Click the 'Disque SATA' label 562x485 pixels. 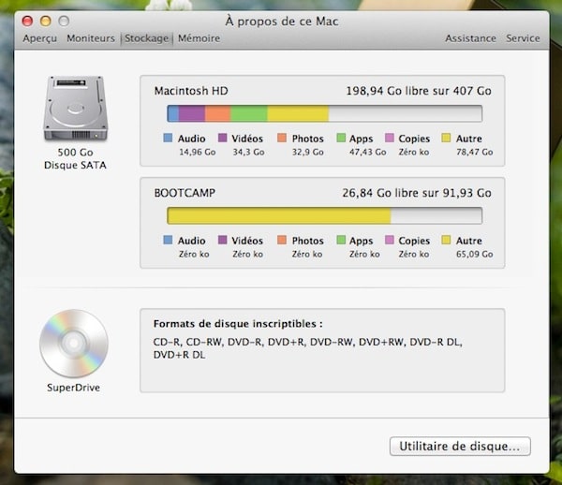coord(75,165)
